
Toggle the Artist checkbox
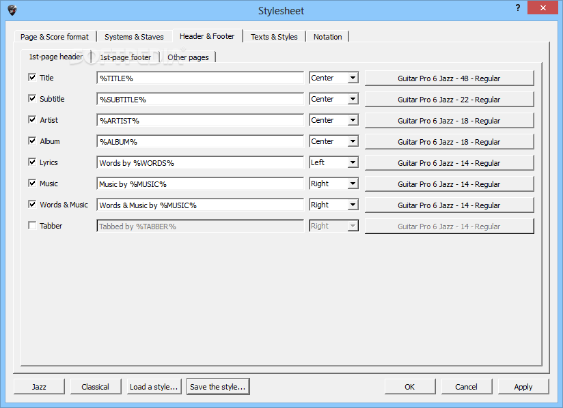(x=32, y=119)
